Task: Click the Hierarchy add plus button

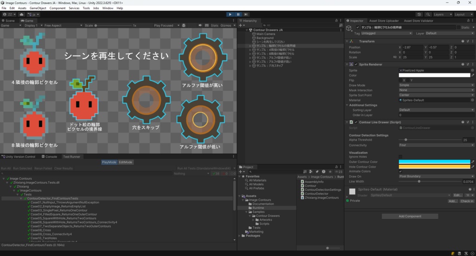Action: [x=240, y=26]
